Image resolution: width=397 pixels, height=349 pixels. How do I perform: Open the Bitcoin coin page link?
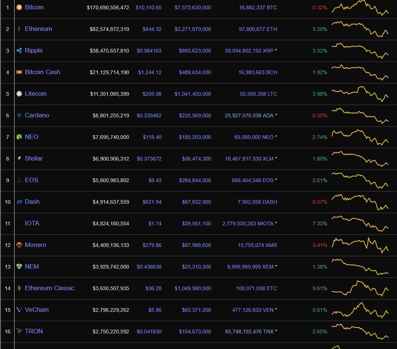tap(34, 7)
